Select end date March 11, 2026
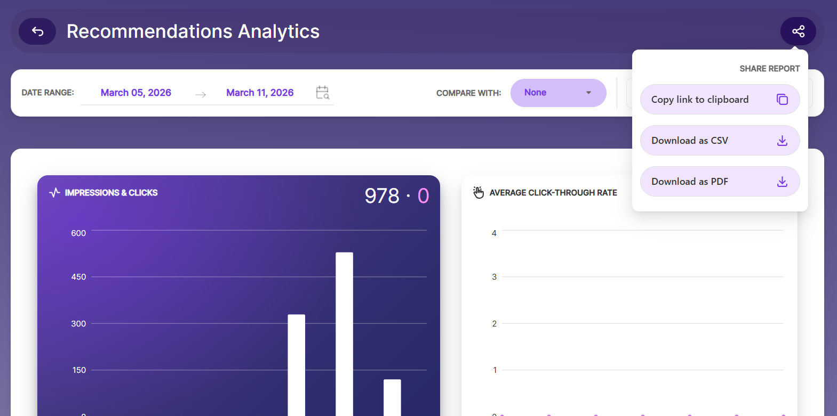 260,93
